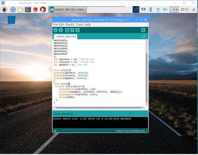Open the tab options dropdown arrow

(143, 36)
